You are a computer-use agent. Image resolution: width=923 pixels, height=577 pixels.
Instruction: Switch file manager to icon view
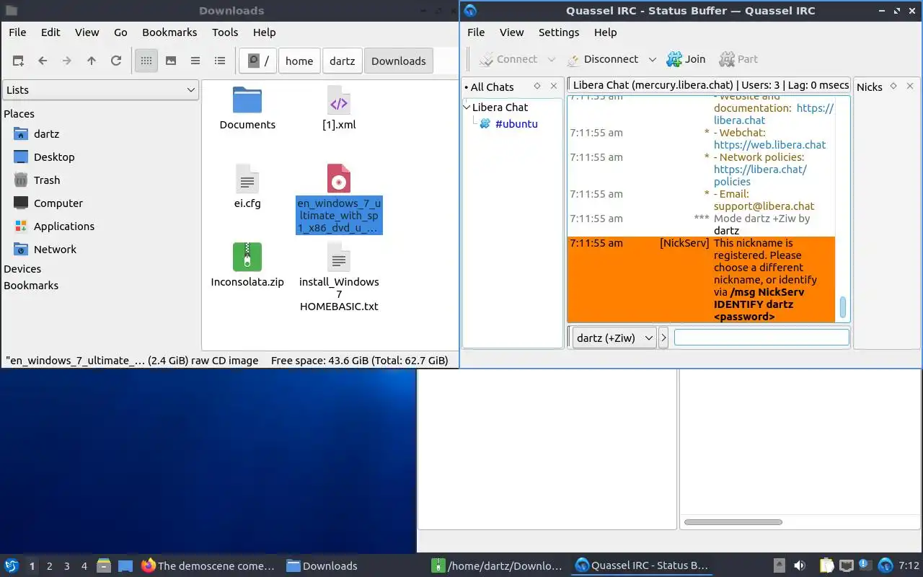pyautogui.click(x=146, y=61)
